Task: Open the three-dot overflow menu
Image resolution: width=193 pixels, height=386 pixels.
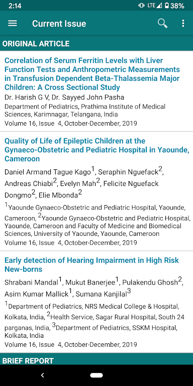Action: coord(183,24)
